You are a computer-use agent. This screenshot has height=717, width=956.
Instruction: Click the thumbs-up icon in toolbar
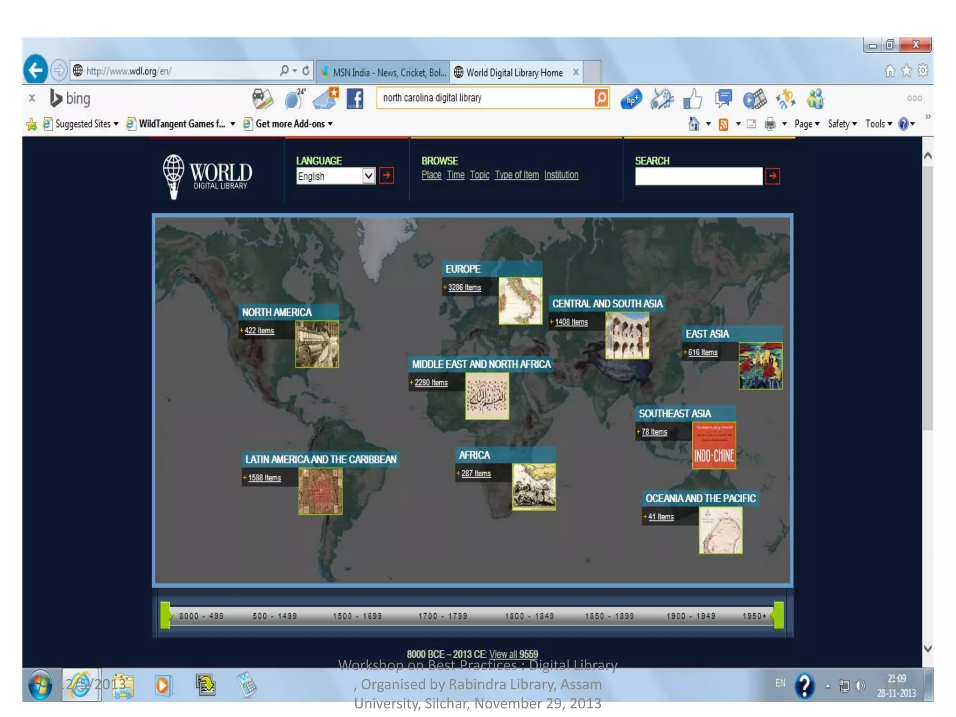point(692,99)
